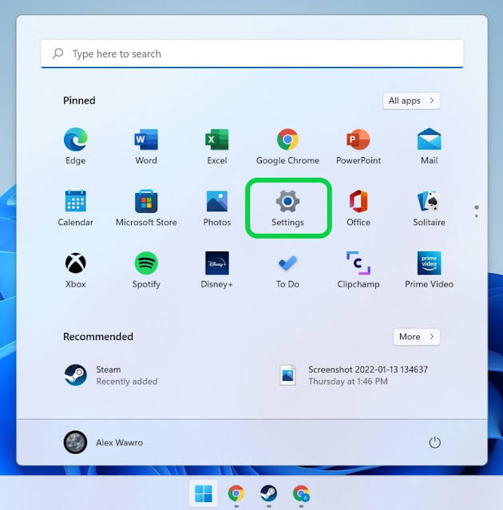Open the recommended Steam app

[x=111, y=375]
